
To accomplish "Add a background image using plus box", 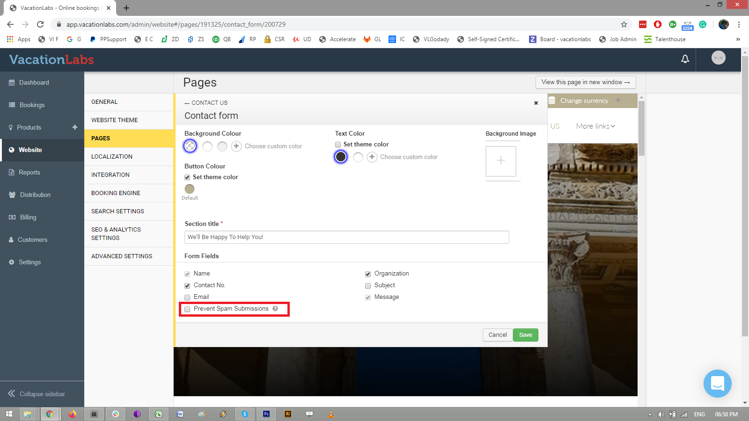I will tap(501, 161).
